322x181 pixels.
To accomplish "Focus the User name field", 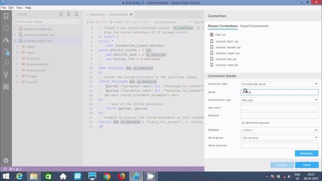I will coord(279,108).
